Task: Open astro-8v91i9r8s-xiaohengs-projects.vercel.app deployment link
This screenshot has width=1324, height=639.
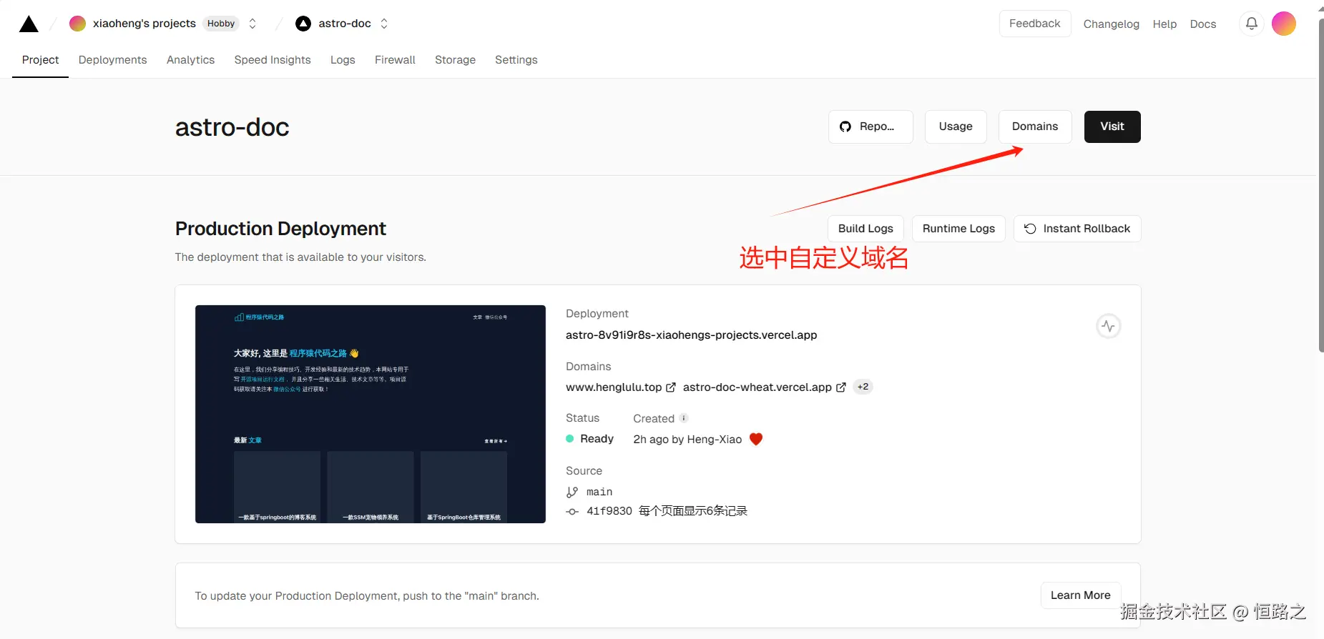Action: point(691,335)
